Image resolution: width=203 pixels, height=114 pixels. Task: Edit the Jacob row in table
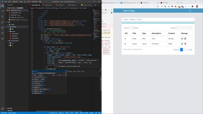point(182,44)
